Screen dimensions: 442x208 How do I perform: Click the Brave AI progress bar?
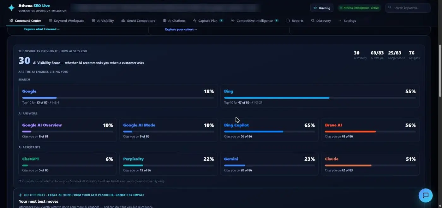(370, 131)
